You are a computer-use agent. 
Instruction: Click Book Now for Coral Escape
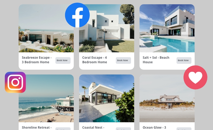click(x=123, y=60)
